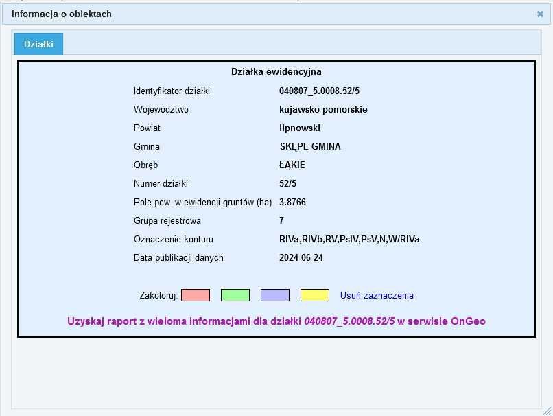Screen dimensions: 553x416
Task: Click the Powiat label
Action: click(147, 128)
